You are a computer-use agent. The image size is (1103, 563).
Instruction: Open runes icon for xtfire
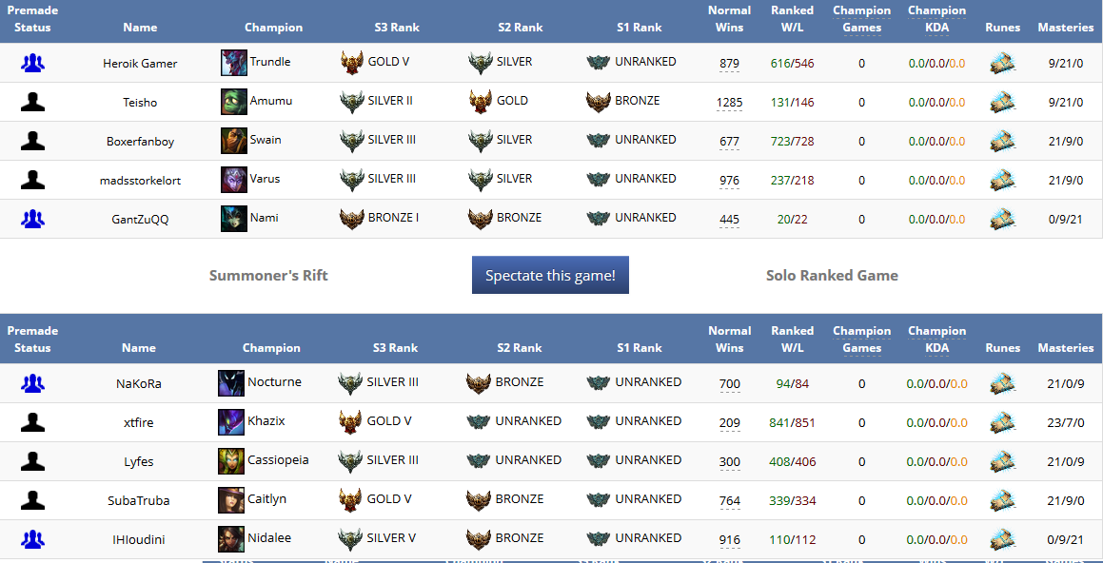click(x=1001, y=422)
